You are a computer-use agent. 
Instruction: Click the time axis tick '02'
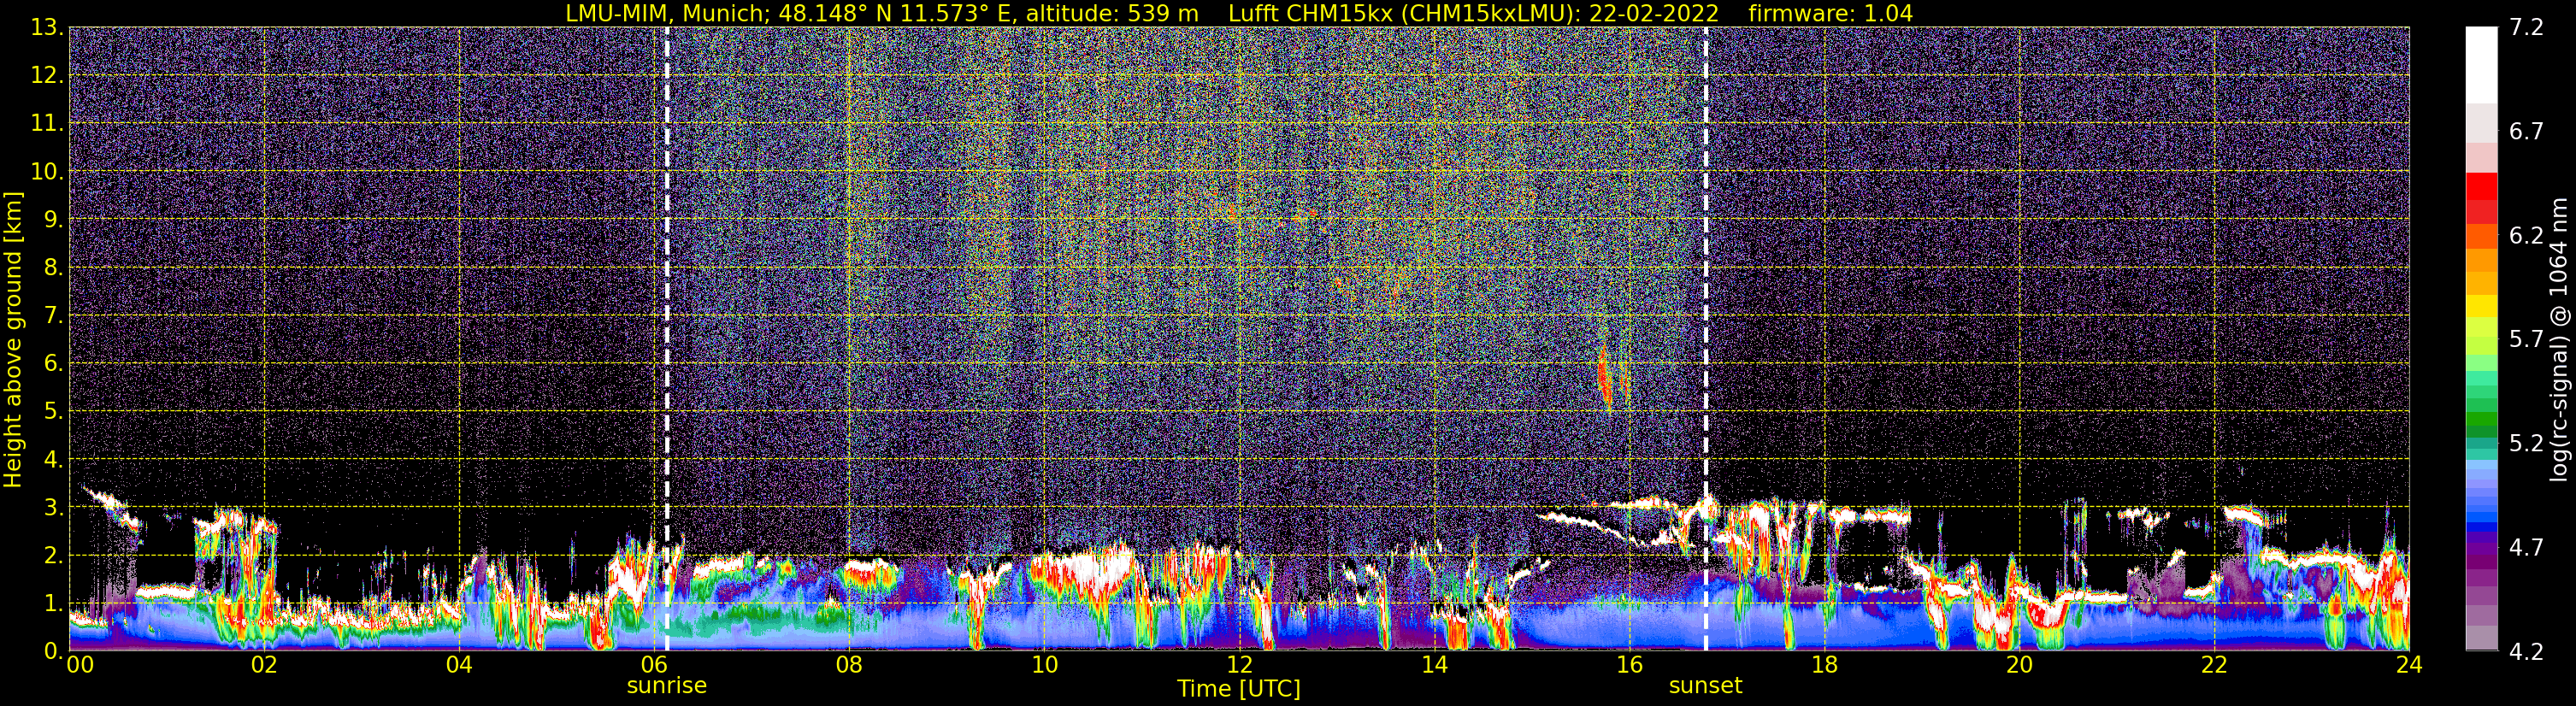264,666
